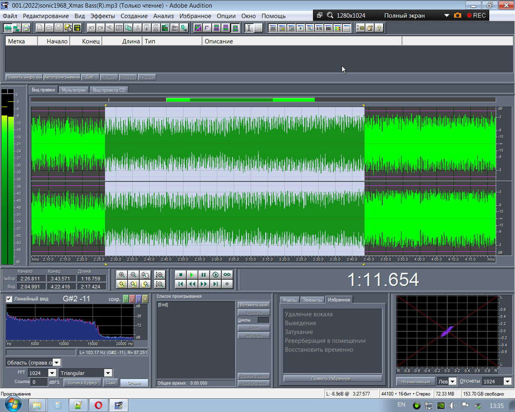Click the Opera icon in the taskbar
This screenshot has width=515, height=412.
pos(98,405)
